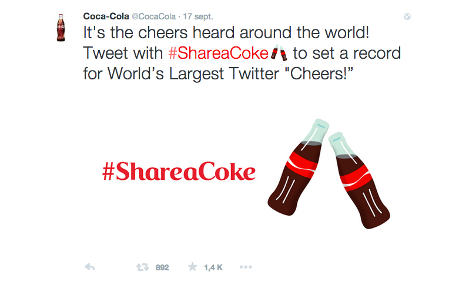Follow the red #ShareaCoke hashtag in the tweet text
The image size is (459, 285).
coord(218,54)
